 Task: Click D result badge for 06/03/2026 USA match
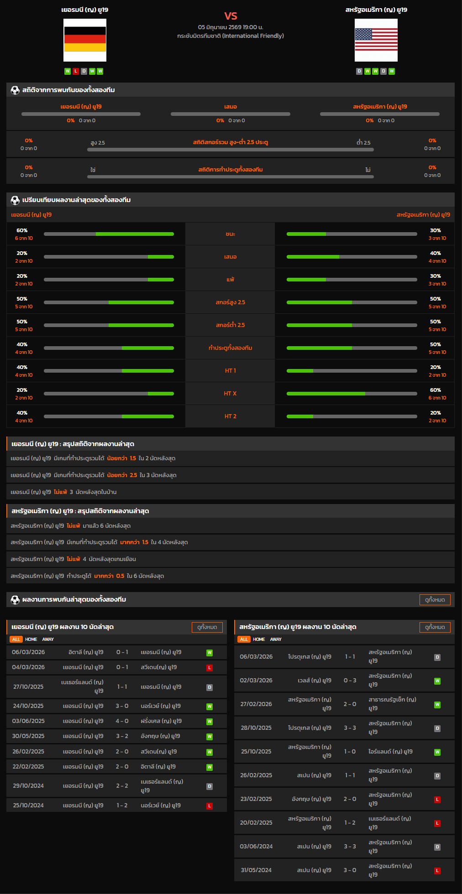pos(437,657)
